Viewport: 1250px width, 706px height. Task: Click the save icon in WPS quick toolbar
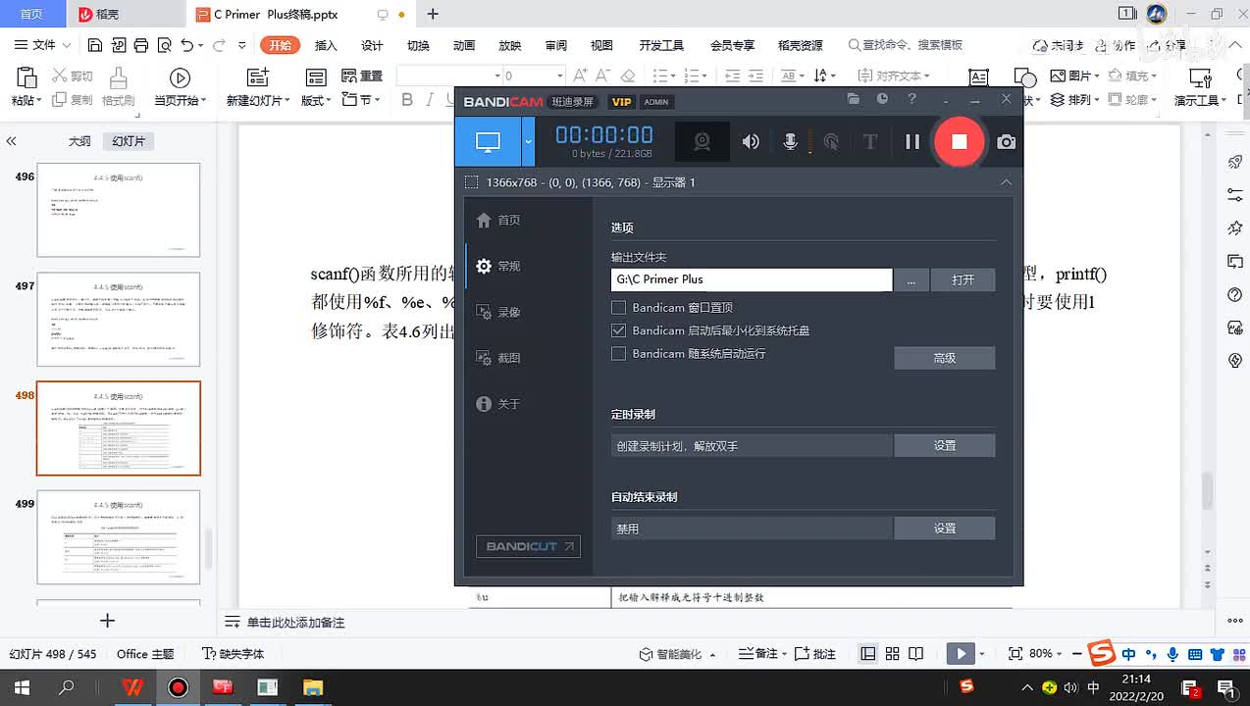[x=95, y=45]
